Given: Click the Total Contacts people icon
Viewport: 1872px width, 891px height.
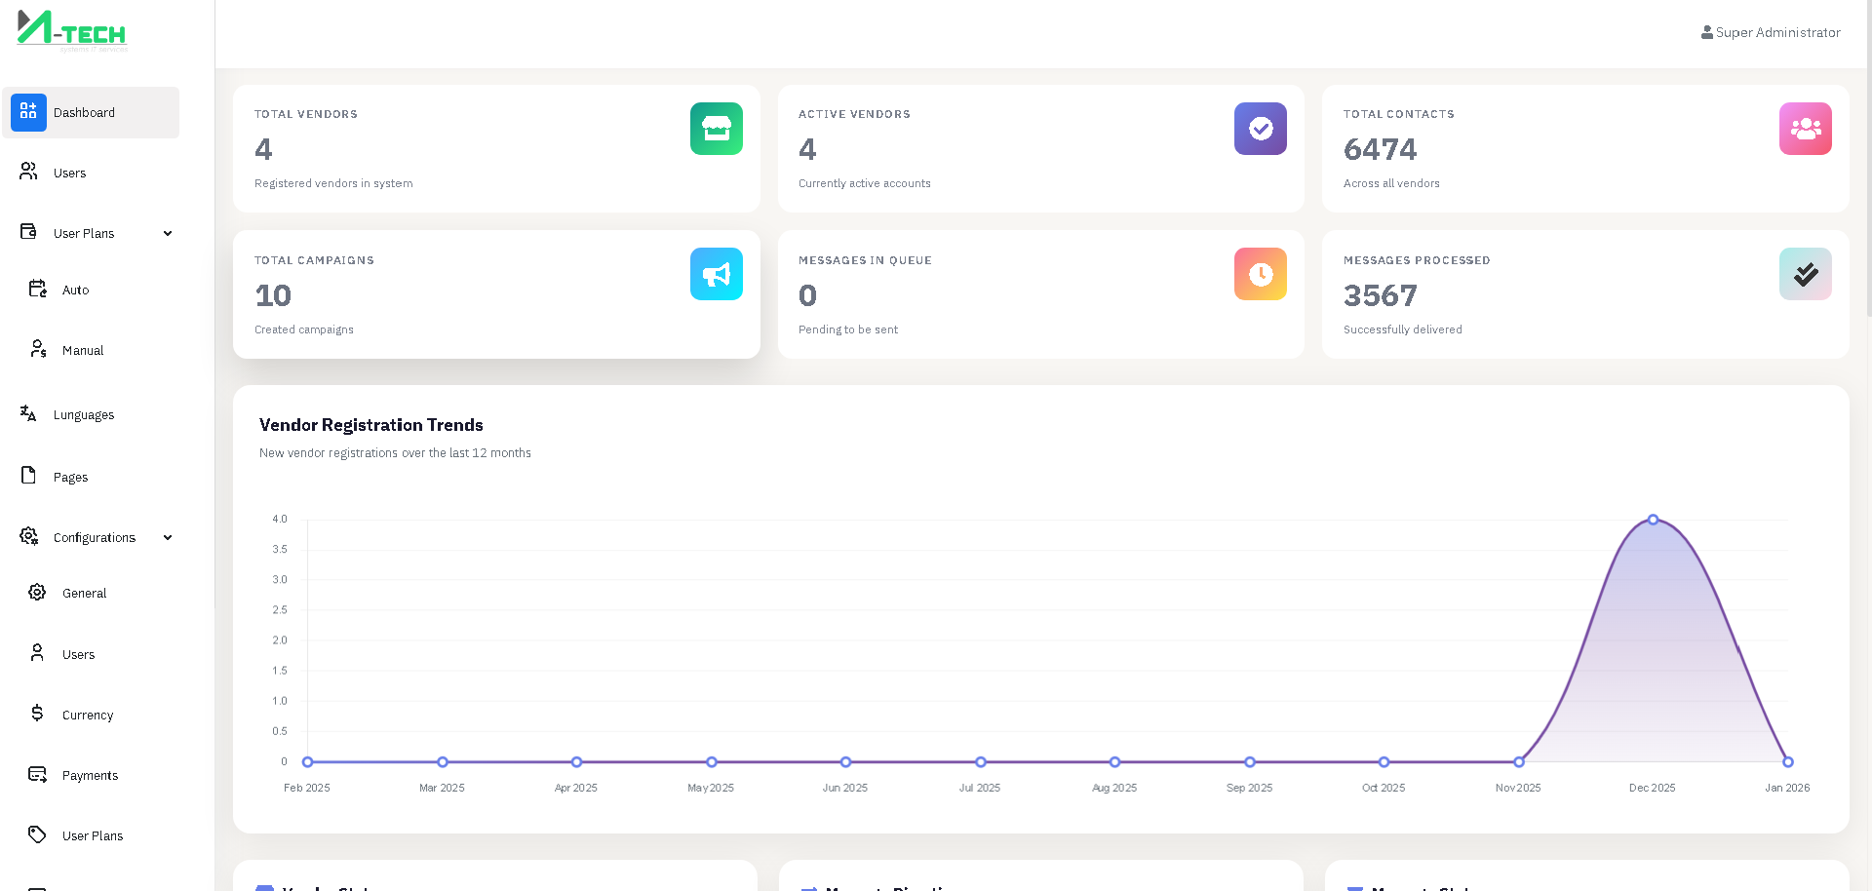Looking at the screenshot, I should click(x=1805, y=129).
